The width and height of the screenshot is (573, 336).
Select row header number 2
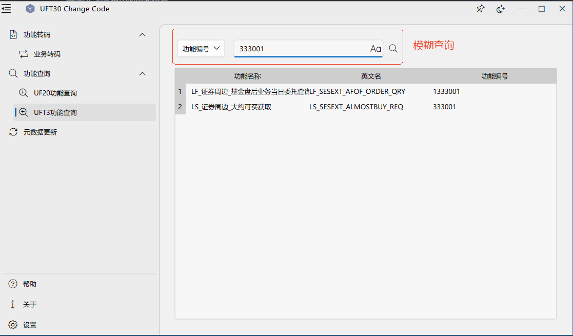[x=180, y=107]
